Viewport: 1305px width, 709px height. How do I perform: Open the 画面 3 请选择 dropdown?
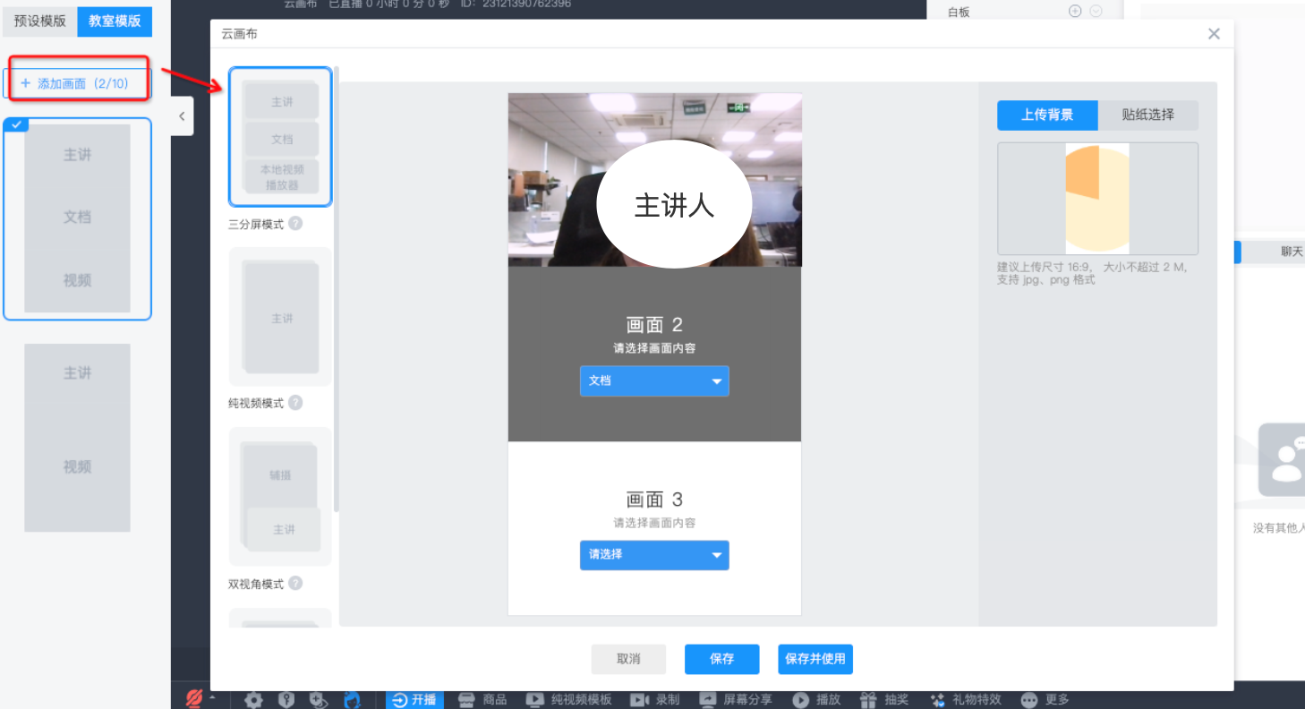(654, 555)
